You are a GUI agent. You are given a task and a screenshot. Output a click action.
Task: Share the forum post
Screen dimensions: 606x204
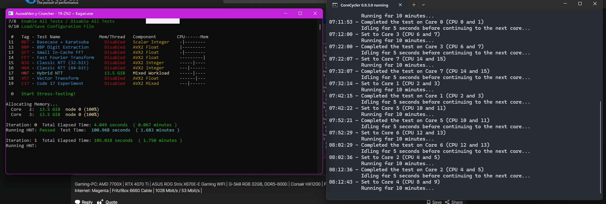click(454, 202)
